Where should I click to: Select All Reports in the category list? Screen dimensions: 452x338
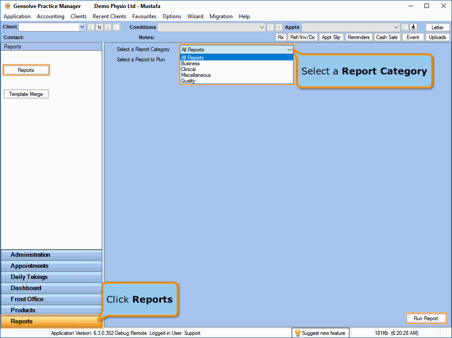(x=237, y=58)
